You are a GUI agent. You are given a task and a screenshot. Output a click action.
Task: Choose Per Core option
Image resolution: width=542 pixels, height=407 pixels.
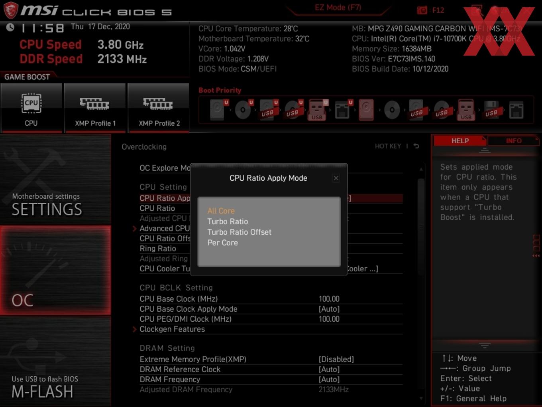tap(222, 243)
